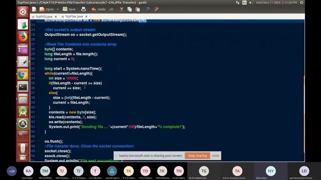Create a new document in gedit
321x180 pixels.
coord(34,9)
